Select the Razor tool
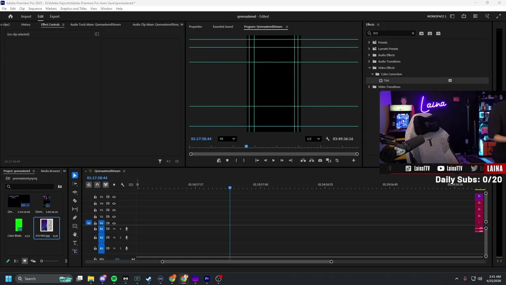 pyautogui.click(x=75, y=201)
